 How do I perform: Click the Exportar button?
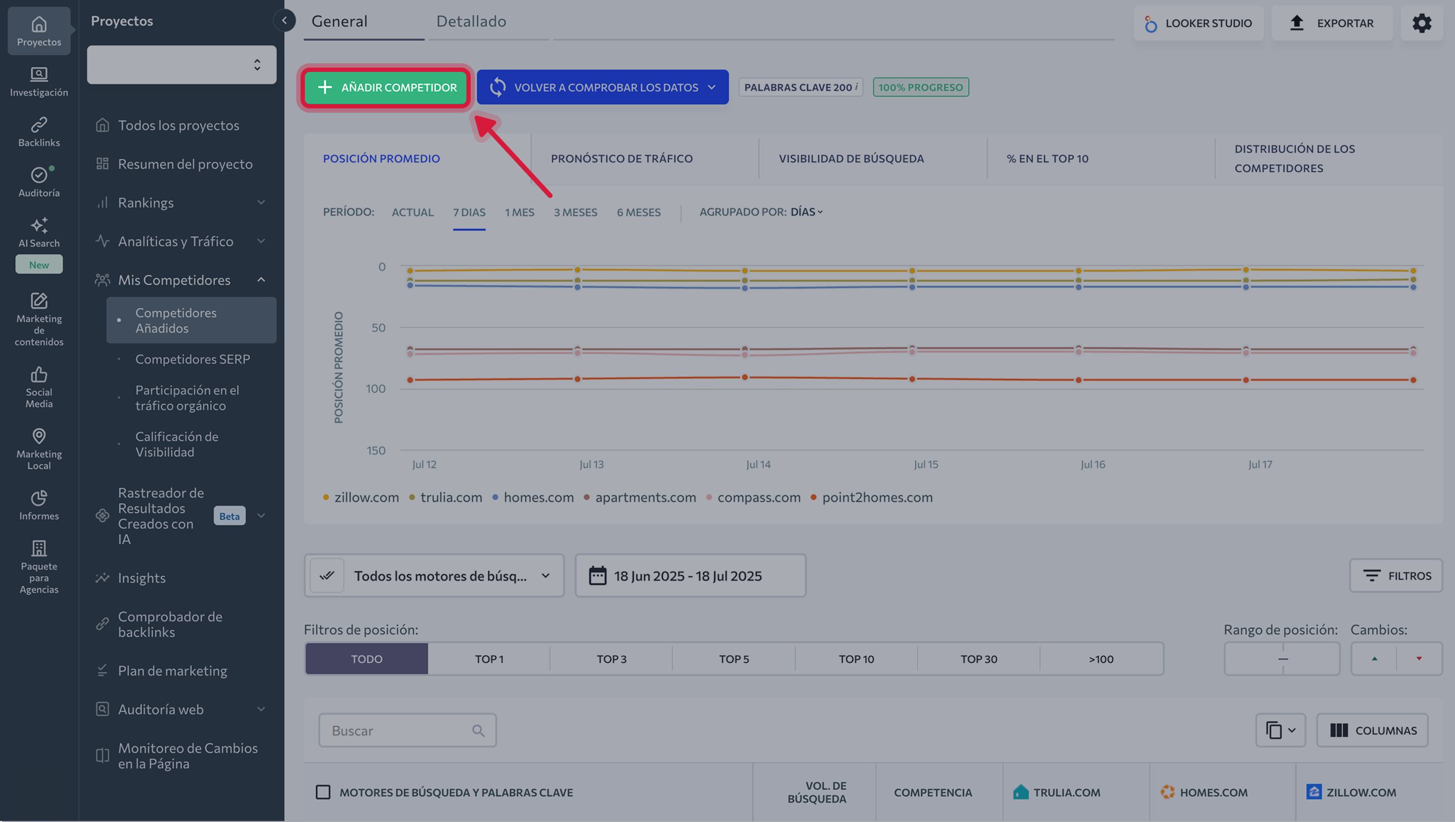(1332, 23)
